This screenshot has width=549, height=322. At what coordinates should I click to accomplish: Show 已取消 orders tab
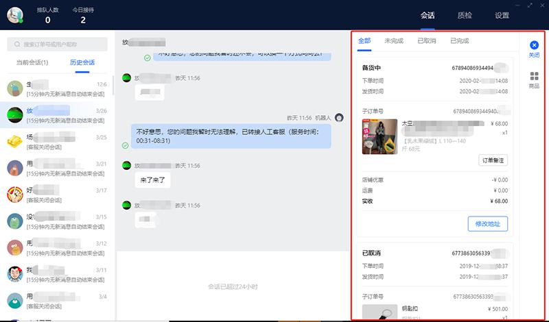pos(427,40)
